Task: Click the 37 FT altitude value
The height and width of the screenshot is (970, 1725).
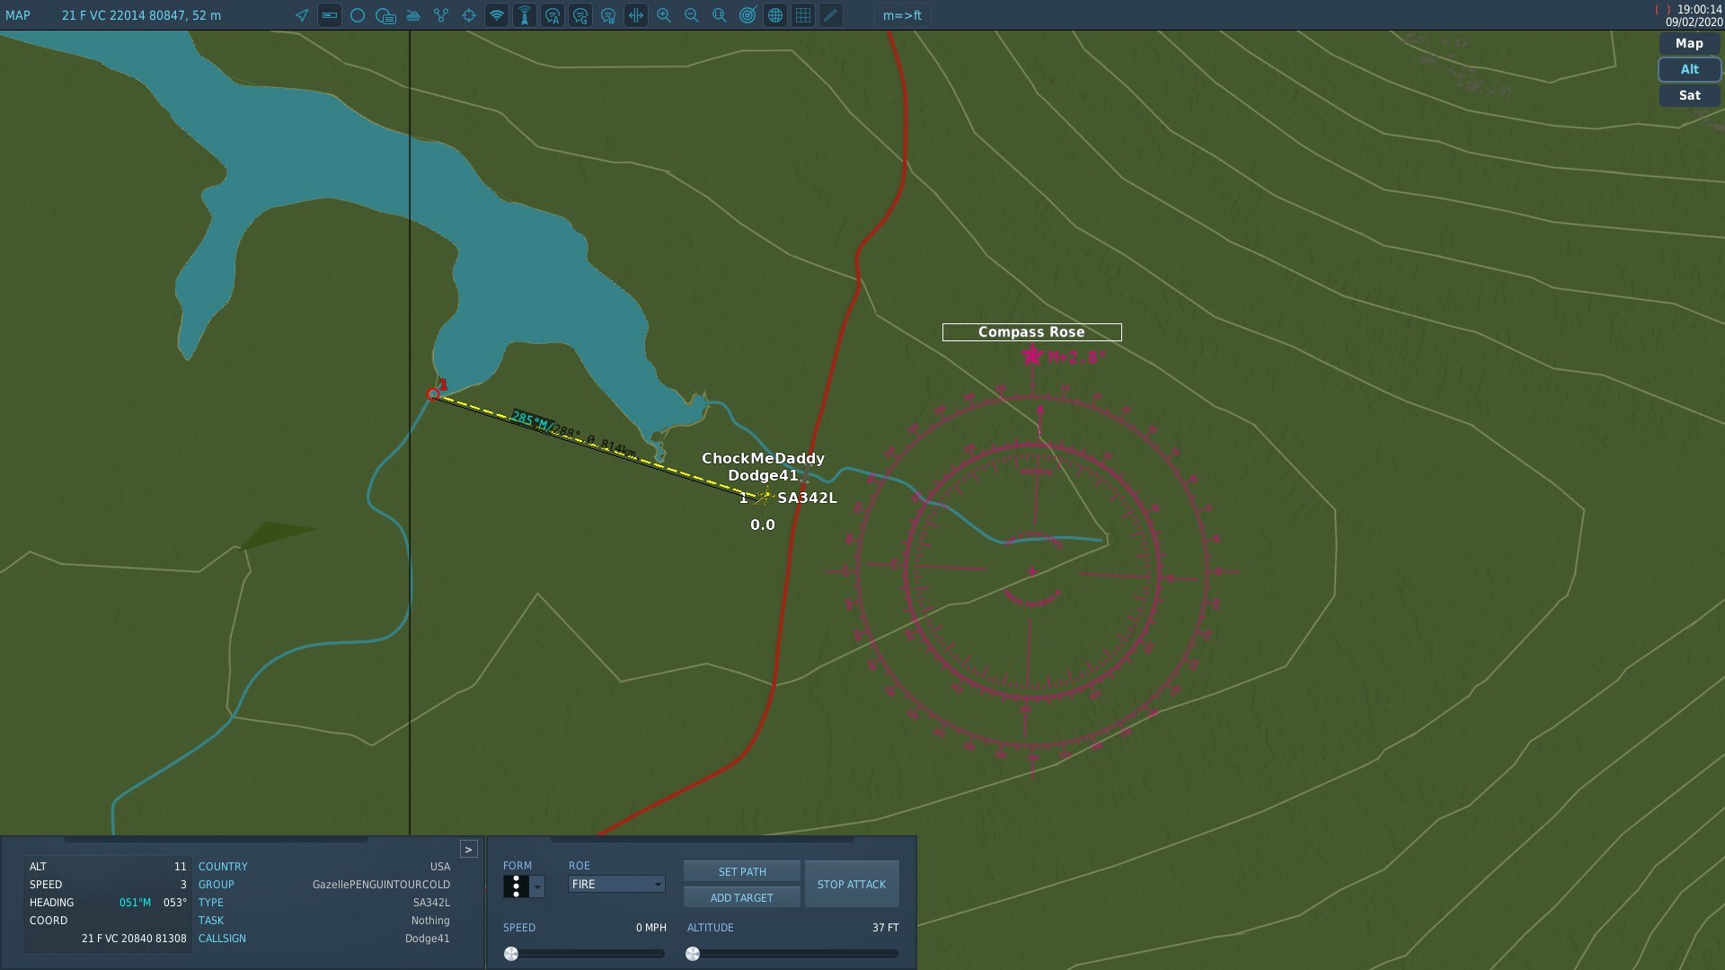Action: coord(885,928)
